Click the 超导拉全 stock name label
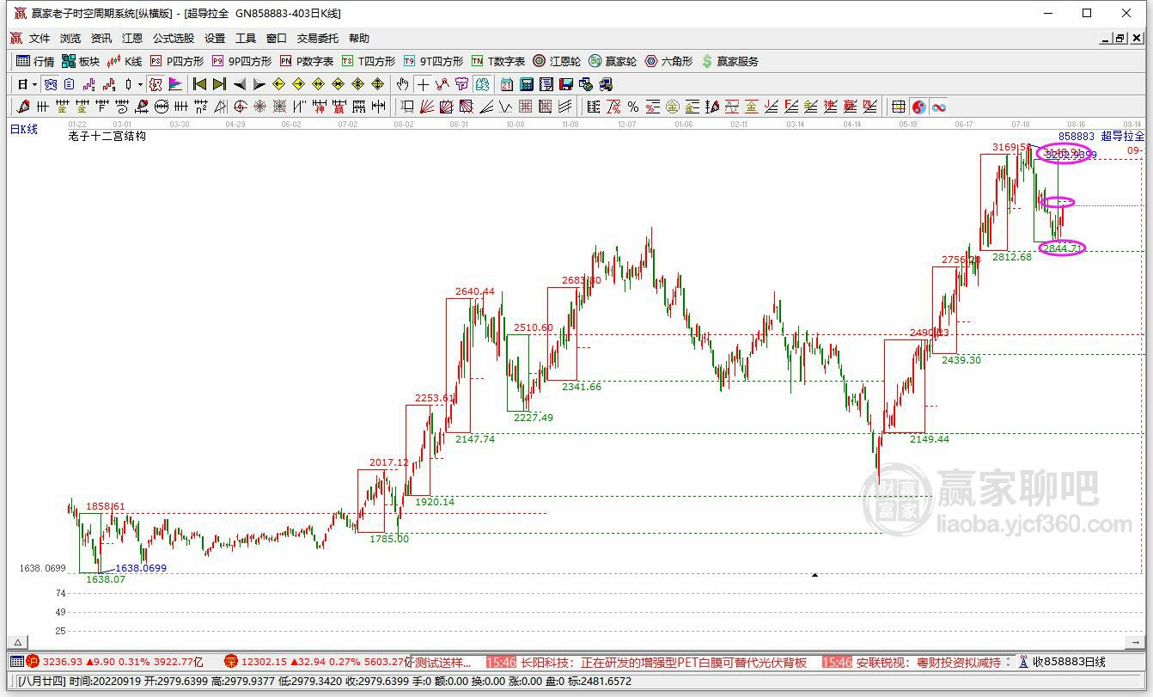Viewport: 1153px width, 697px height. click(1123, 136)
